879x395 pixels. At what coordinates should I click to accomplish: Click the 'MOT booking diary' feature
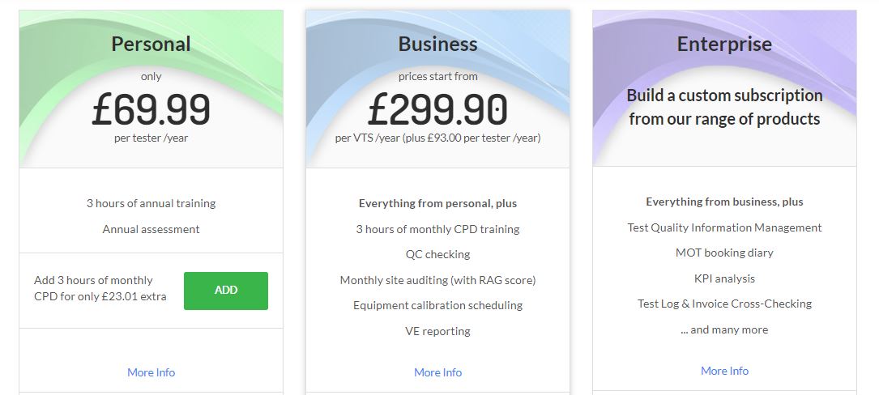coord(724,253)
